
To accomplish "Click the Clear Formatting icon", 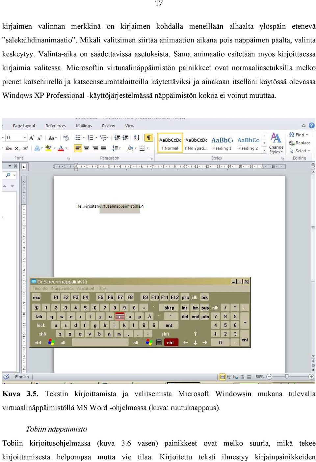I will click(66, 138).
